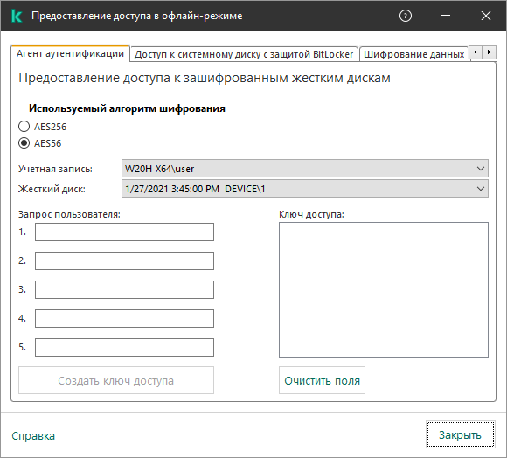Click the Закрыть button

(x=460, y=434)
